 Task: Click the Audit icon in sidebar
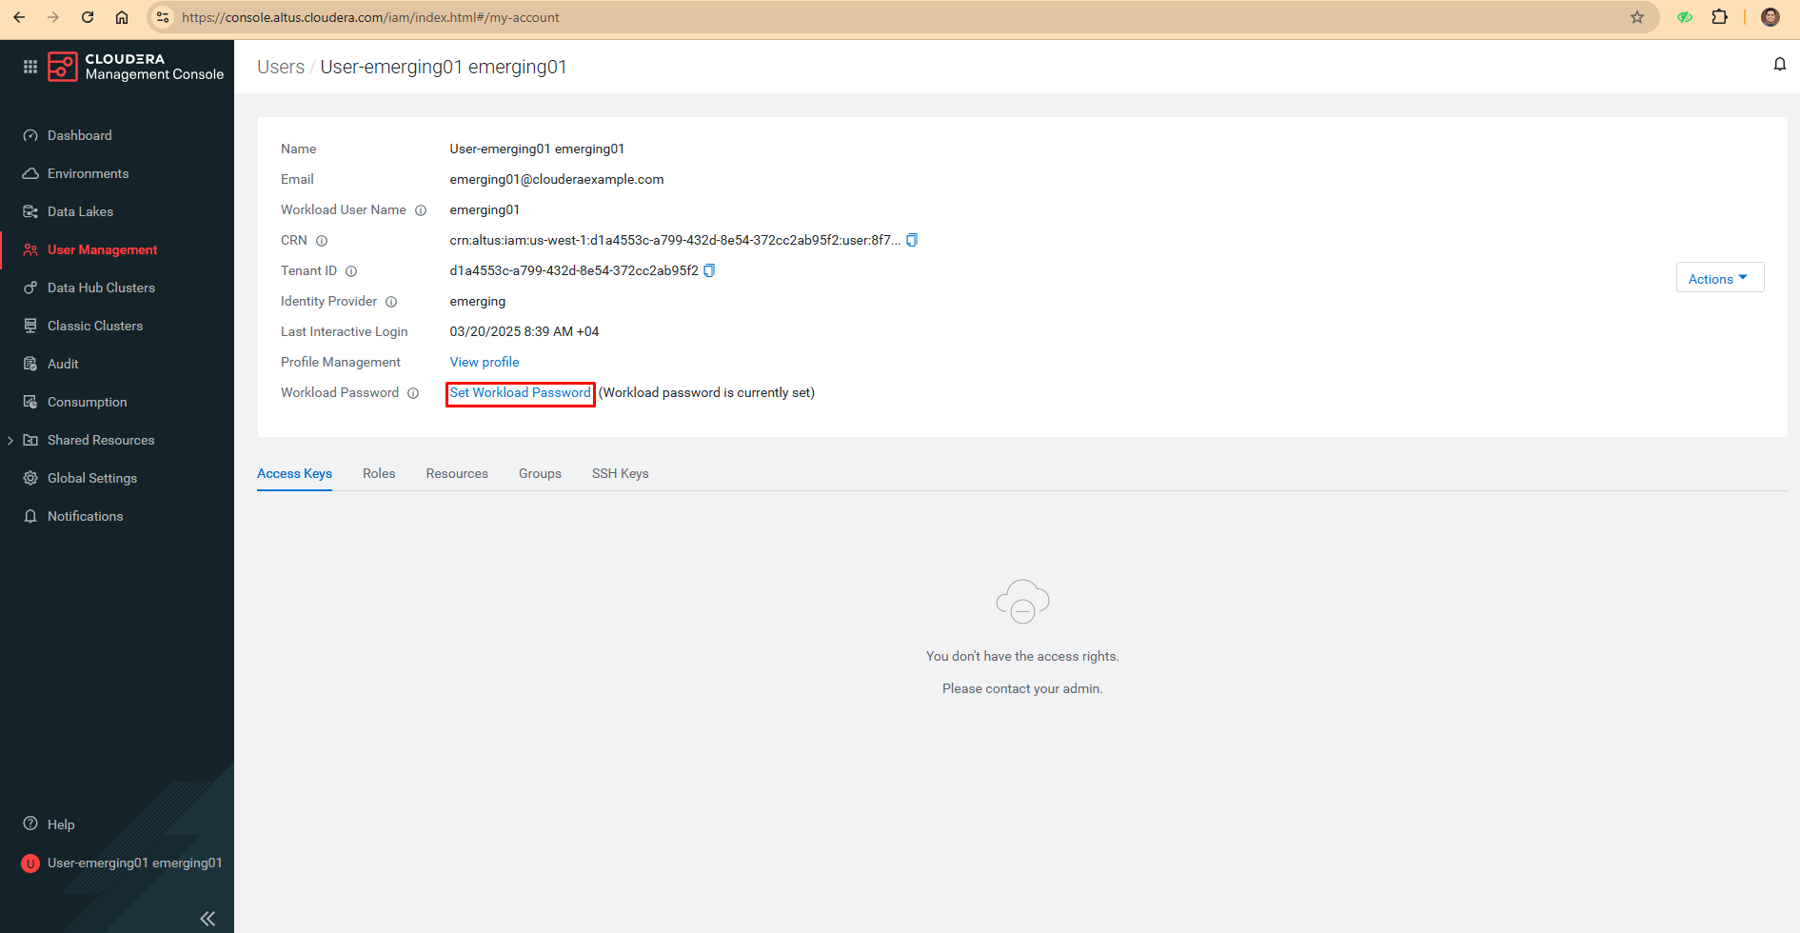coord(30,364)
